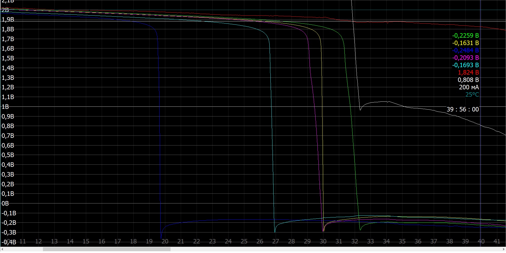Click the scrollbar right arrow button
Viewport: 506px width, 253px height.
click(x=503, y=249)
